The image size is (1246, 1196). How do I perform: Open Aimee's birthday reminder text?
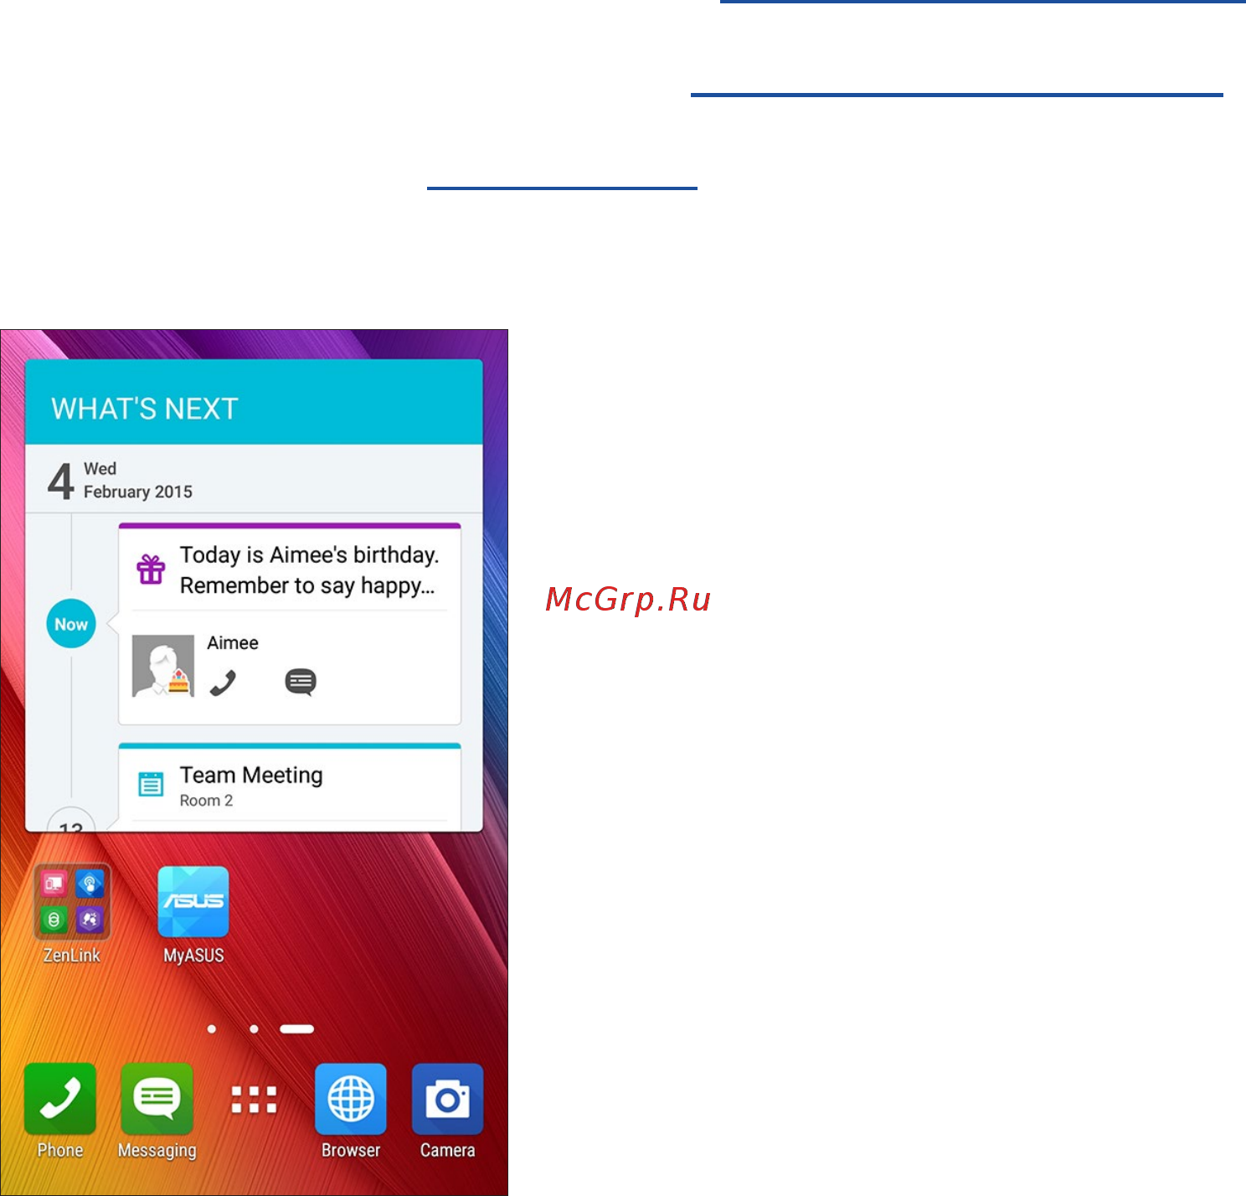click(309, 570)
